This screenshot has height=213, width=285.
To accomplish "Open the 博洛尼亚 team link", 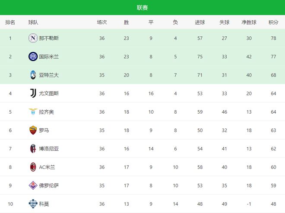I will [49, 149].
